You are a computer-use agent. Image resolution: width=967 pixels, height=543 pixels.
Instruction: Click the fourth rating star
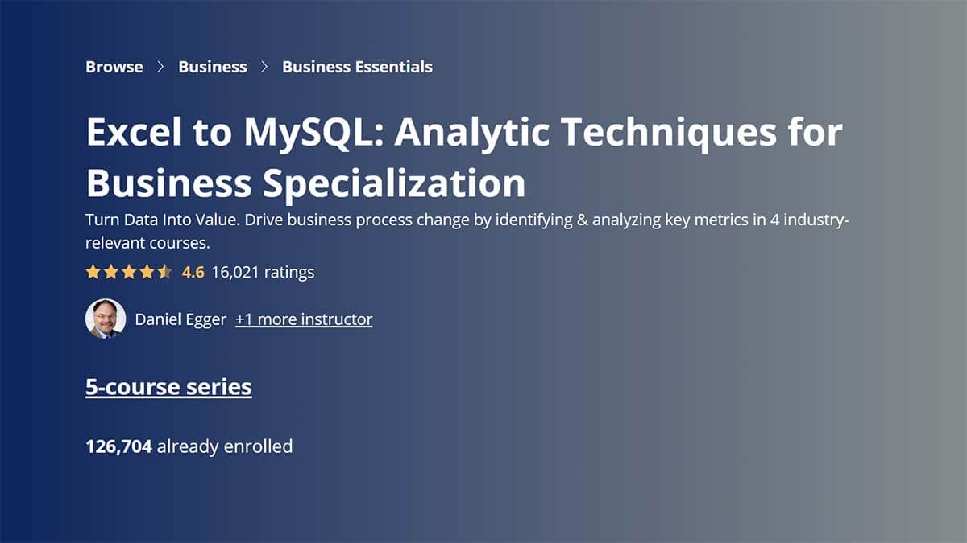[x=147, y=272]
